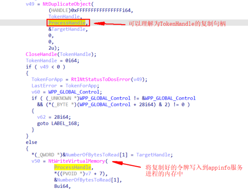Screen dimensions: 248x190
Task: Click the v49 variable in if condition
Action: [44, 67]
